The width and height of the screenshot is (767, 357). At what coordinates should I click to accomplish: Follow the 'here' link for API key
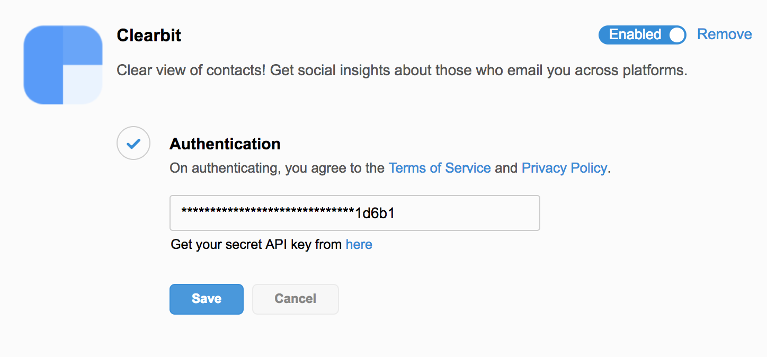tap(359, 244)
